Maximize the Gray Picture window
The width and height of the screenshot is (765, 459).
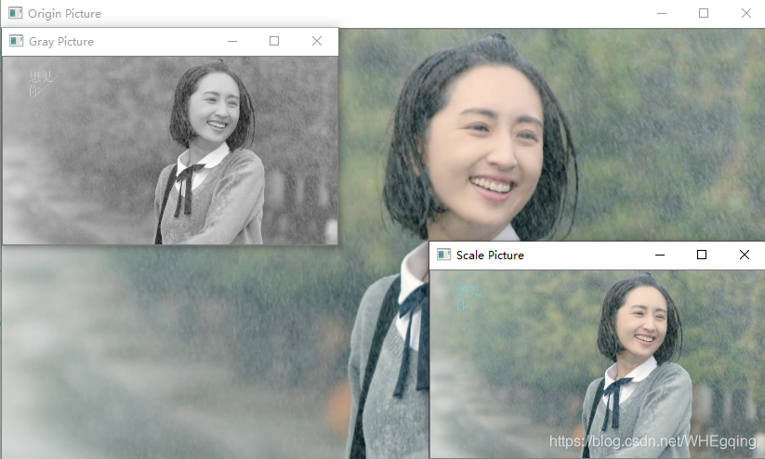tap(274, 41)
